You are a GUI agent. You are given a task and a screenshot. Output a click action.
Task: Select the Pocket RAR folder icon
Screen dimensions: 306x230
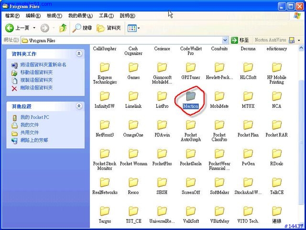pos(277,125)
